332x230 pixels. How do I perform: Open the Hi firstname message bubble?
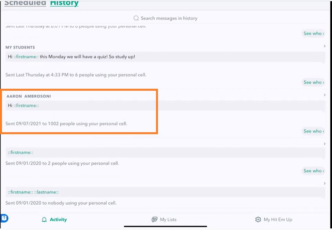[x=165, y=106]
